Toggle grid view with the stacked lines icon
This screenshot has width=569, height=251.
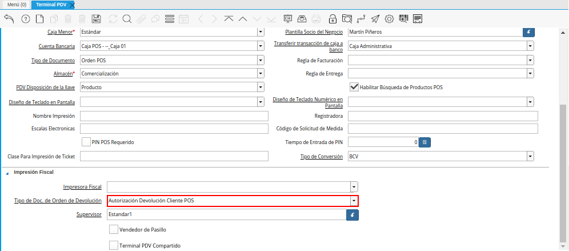tap(170, 19)
